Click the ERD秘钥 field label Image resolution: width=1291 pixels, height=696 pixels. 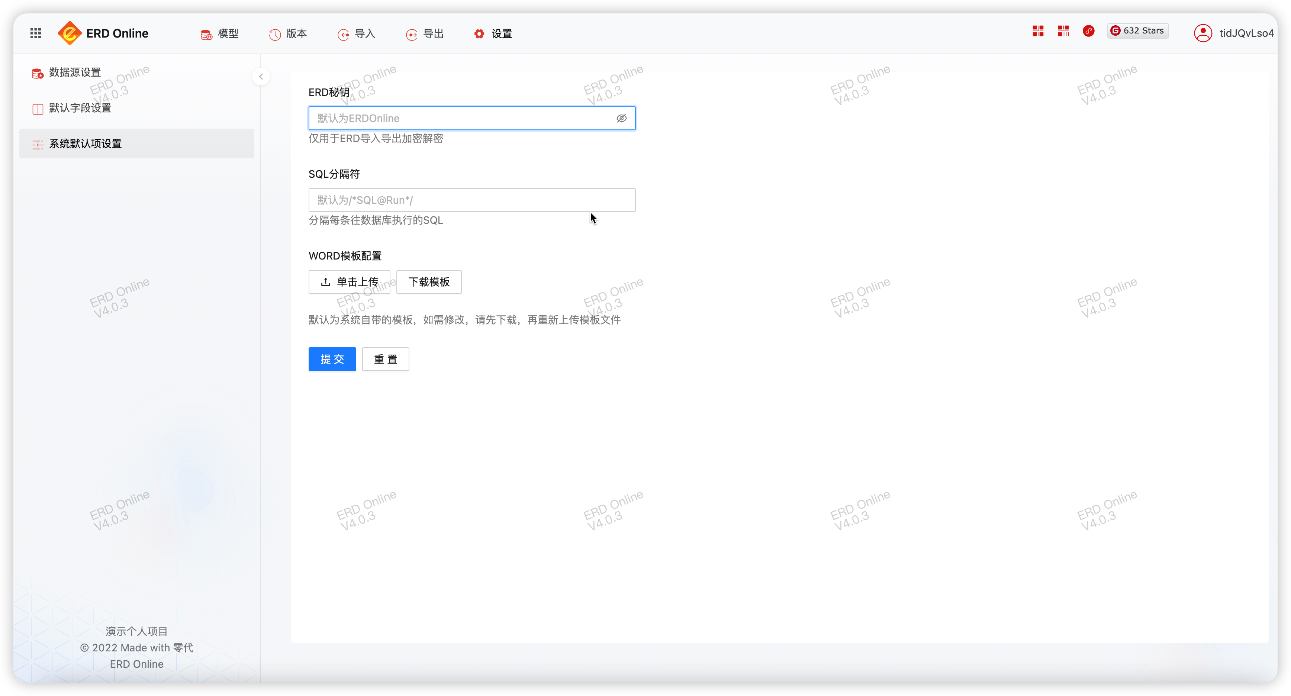(x=329, y=92)
